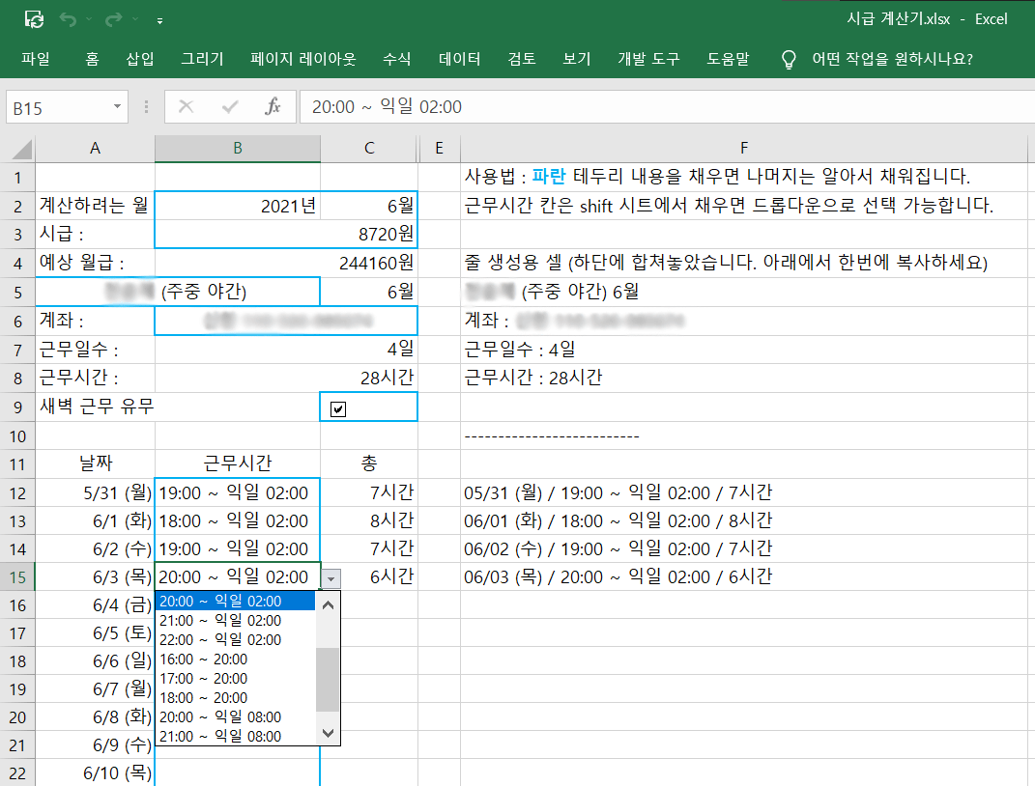Select highlighted 20:00 ~ 익일 02:00 list item
1035x786 pixels.
236,602
